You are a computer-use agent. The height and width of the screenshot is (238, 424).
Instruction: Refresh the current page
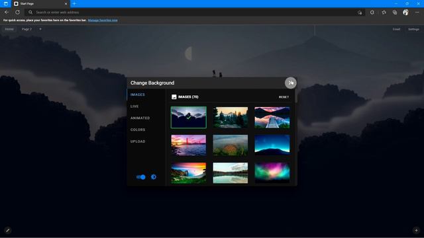18,12
